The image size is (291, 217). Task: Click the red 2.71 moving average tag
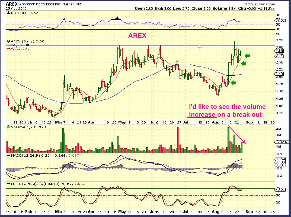pyautogui.click(x=279, y=56)
